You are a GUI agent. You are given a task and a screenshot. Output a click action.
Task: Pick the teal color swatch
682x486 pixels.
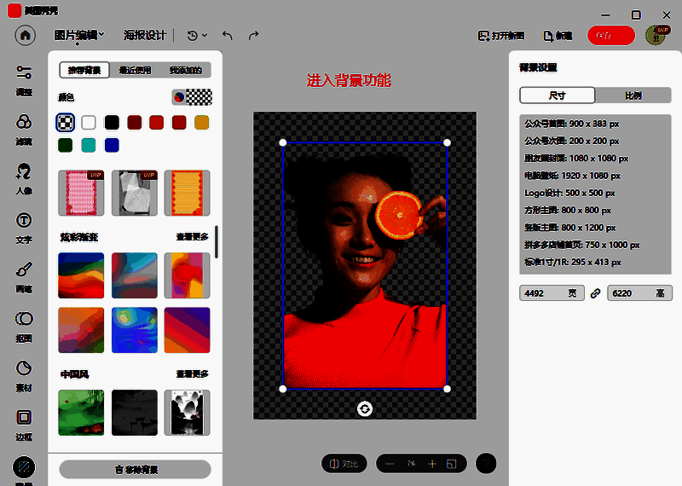click(88, 145)
